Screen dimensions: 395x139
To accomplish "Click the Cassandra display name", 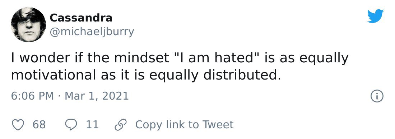I will [81, 18].
